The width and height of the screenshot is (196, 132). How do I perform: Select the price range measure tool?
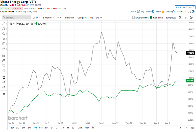click(4, 49)
